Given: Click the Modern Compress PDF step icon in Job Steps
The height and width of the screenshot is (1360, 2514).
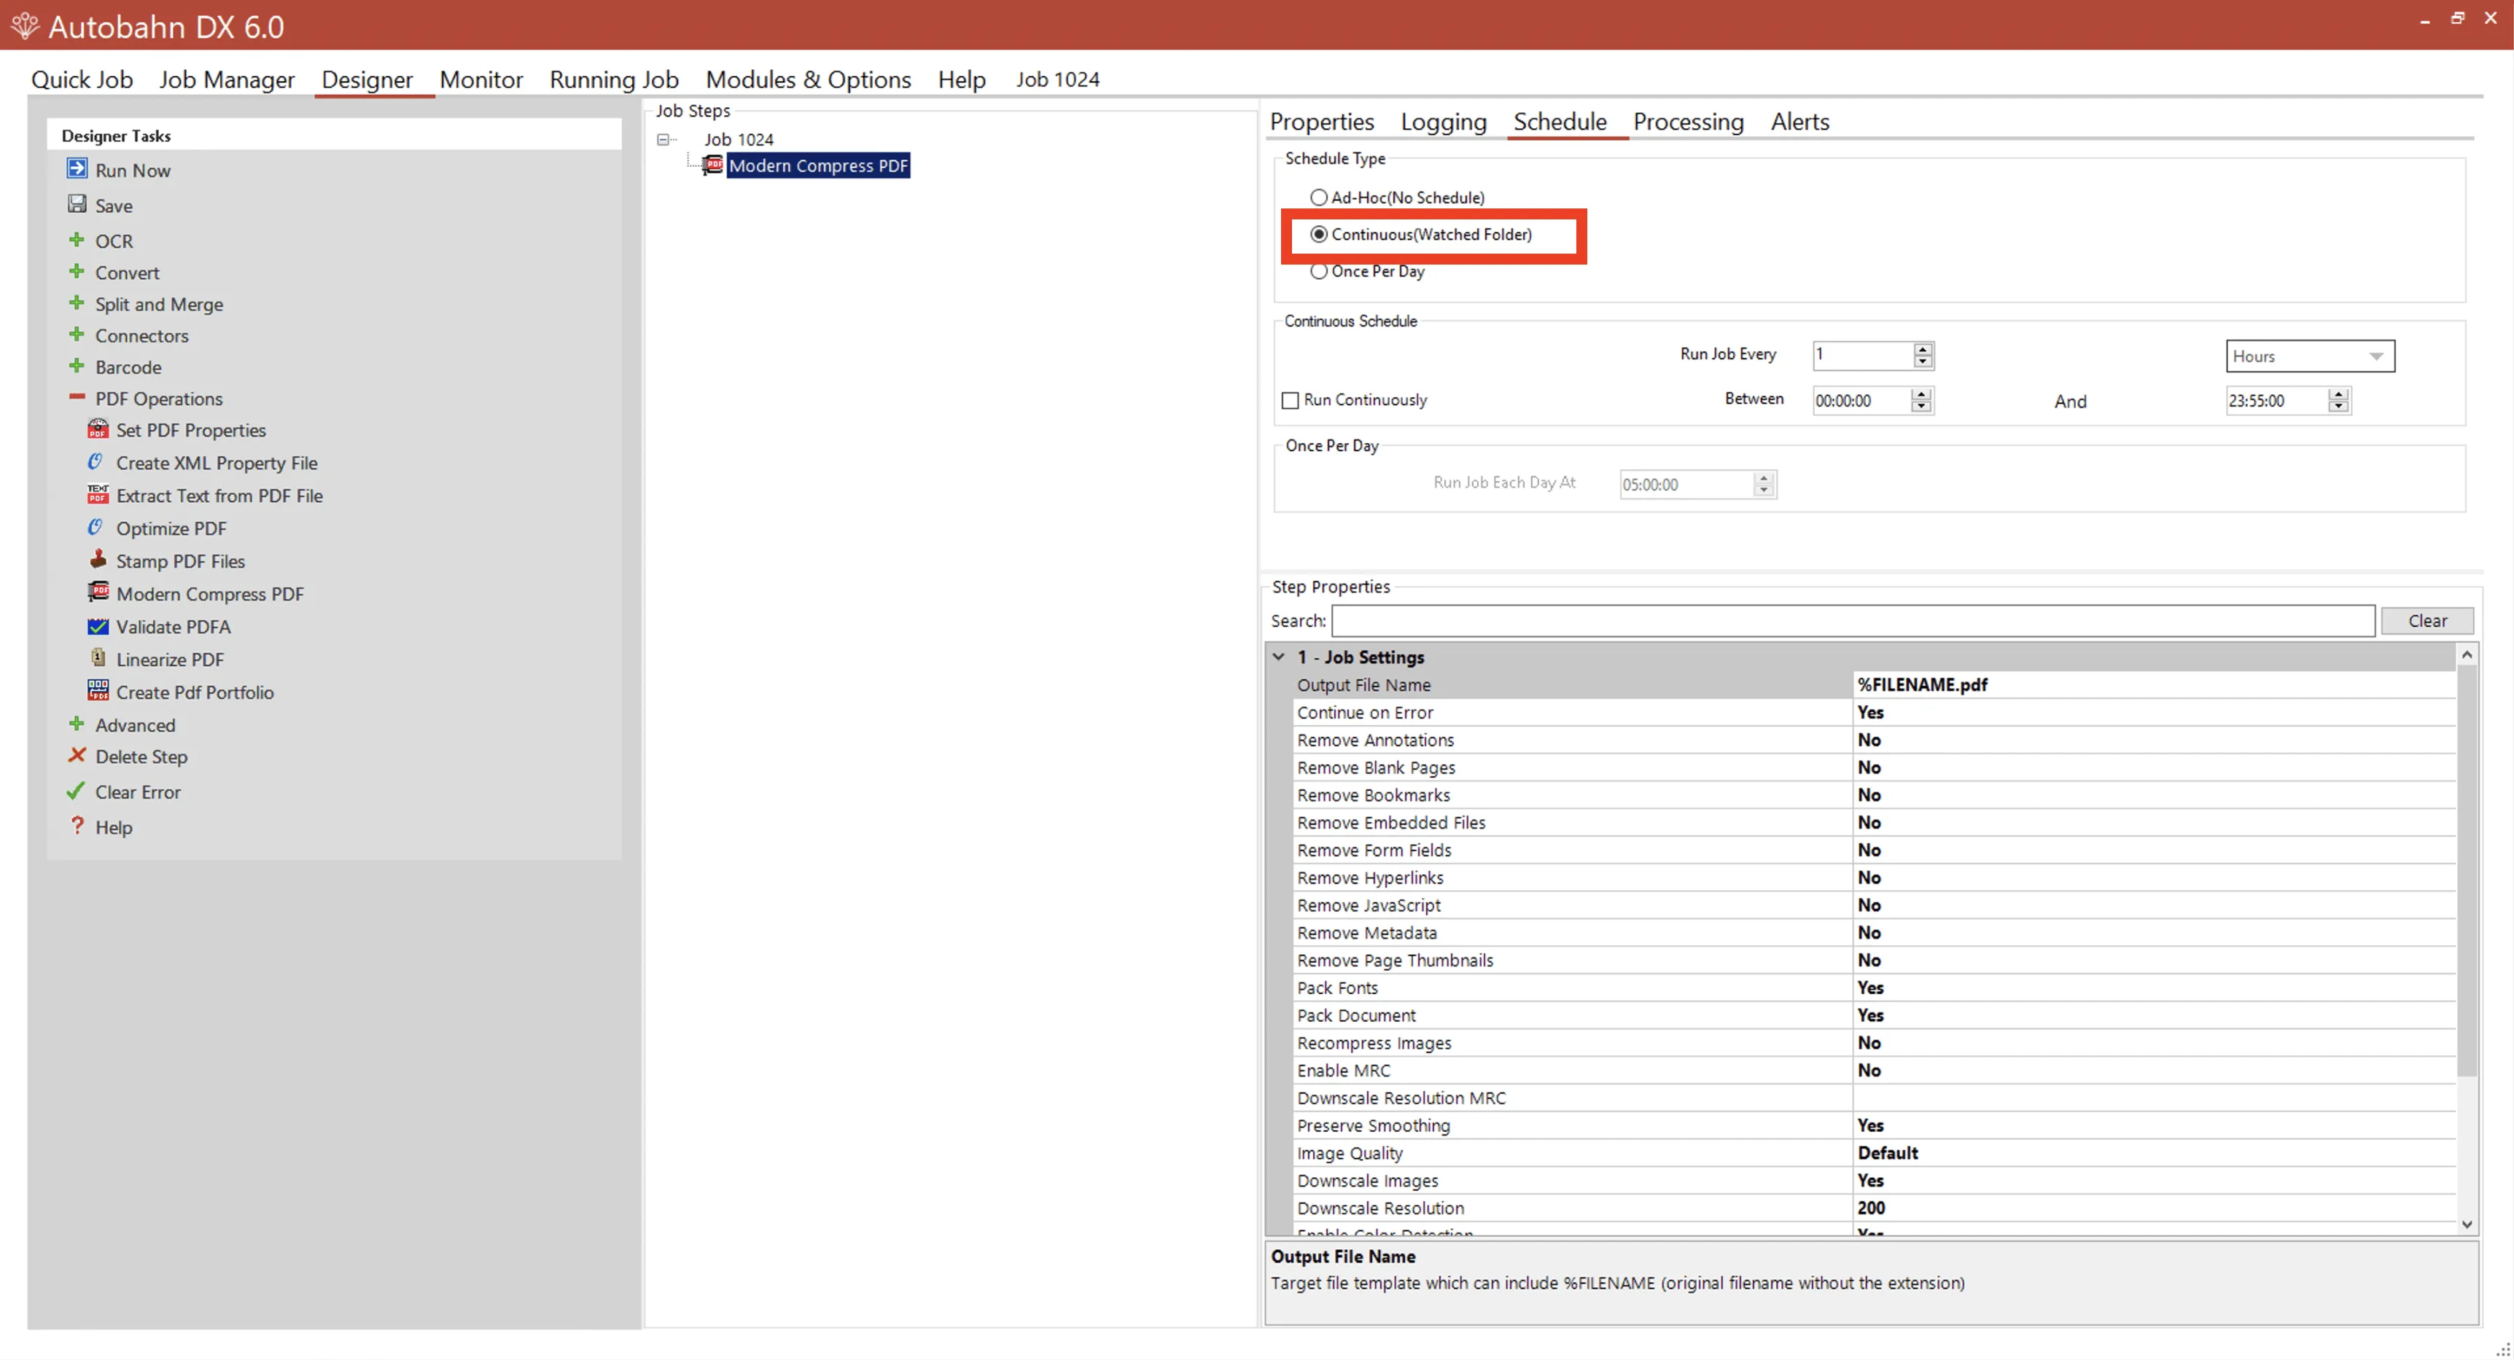Looking at the screenshot, I should pyautogui.click(x=713, y=165).
